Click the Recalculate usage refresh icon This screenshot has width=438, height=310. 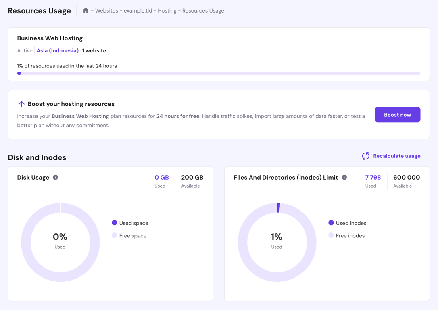(365, 156)
